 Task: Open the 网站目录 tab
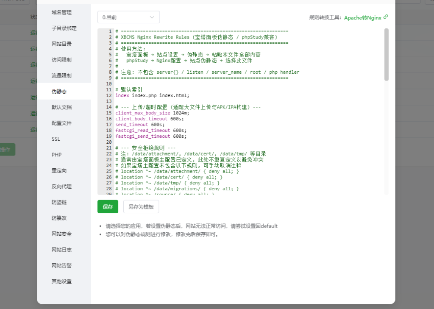pyautogui.click(x=61, y=44)
